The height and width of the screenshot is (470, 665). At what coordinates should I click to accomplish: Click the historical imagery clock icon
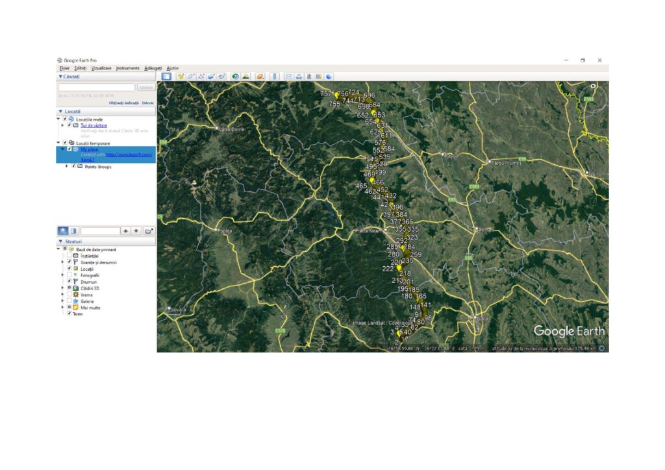(236, 77)
